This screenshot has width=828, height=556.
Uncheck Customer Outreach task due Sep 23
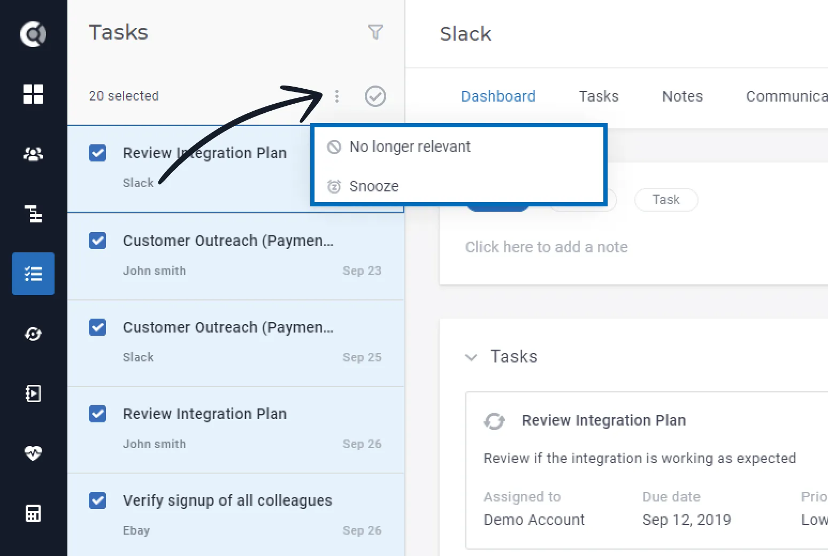(97, 241)
